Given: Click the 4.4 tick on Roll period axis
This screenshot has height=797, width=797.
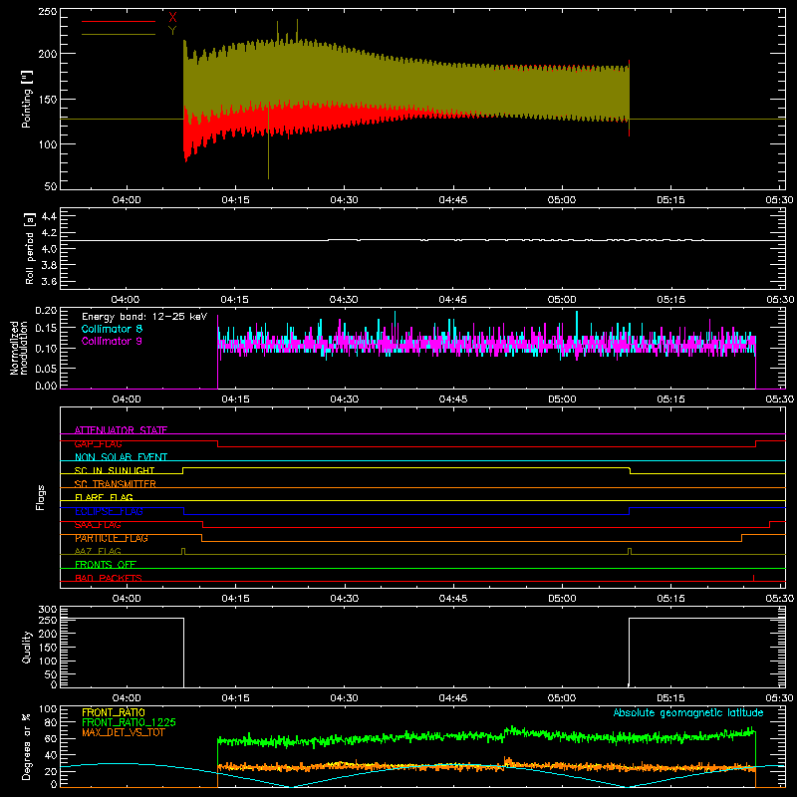Looking at the screenshot, I should (x=49, y=216).
